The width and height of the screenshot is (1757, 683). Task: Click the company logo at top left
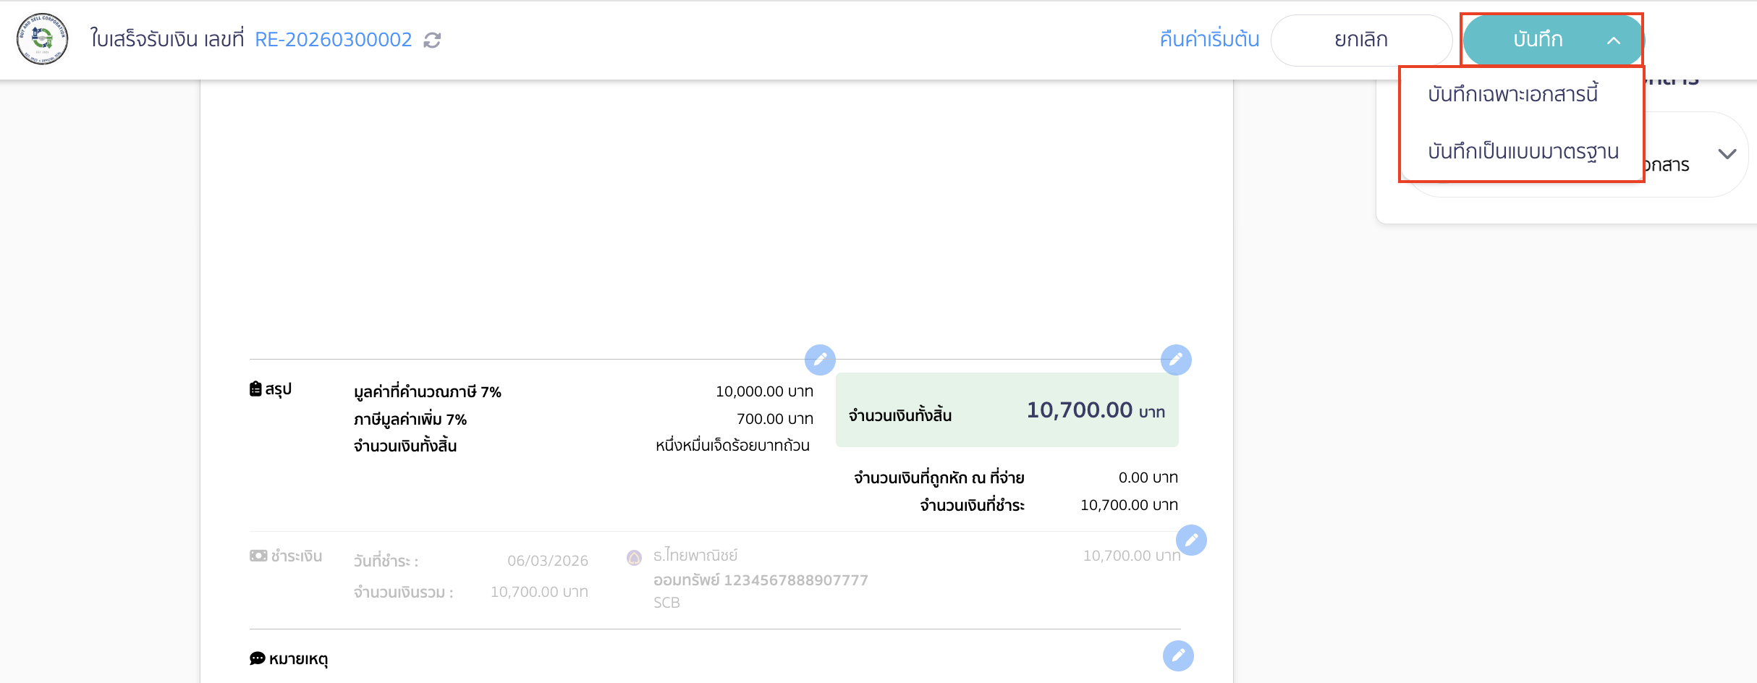coord(41,38)
